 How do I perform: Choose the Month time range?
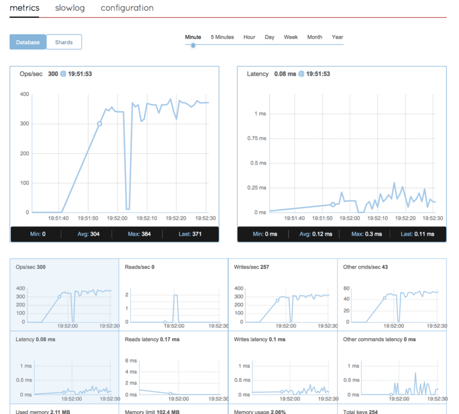point(314,37)
